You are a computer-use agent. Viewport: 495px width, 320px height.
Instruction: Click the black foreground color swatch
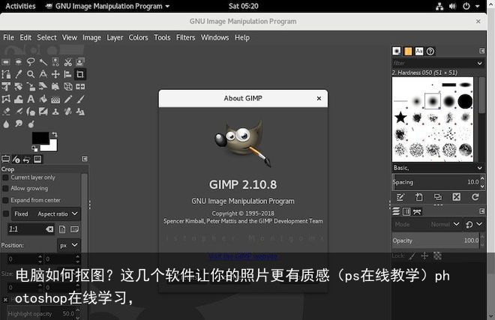click(40, 138)
